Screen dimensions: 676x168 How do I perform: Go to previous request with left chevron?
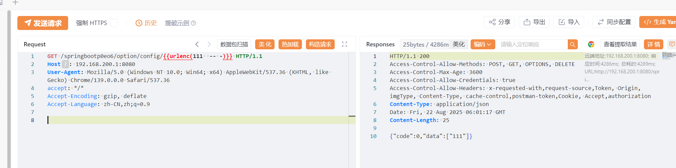[197, 44]
